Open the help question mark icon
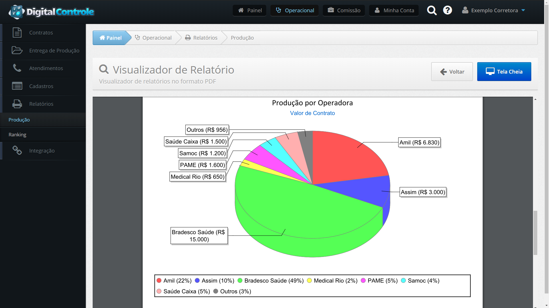Viewport: 549px width, 308px height. point(447,10)
